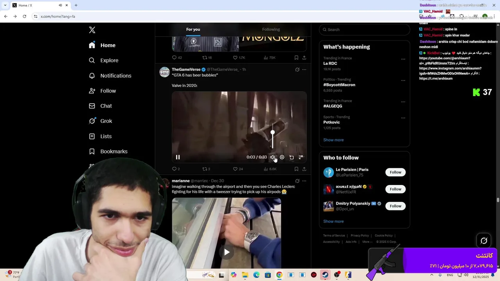This screenshot has height=281, width=500.
Task: Open a new browser tab
Action: coord(76,5)
